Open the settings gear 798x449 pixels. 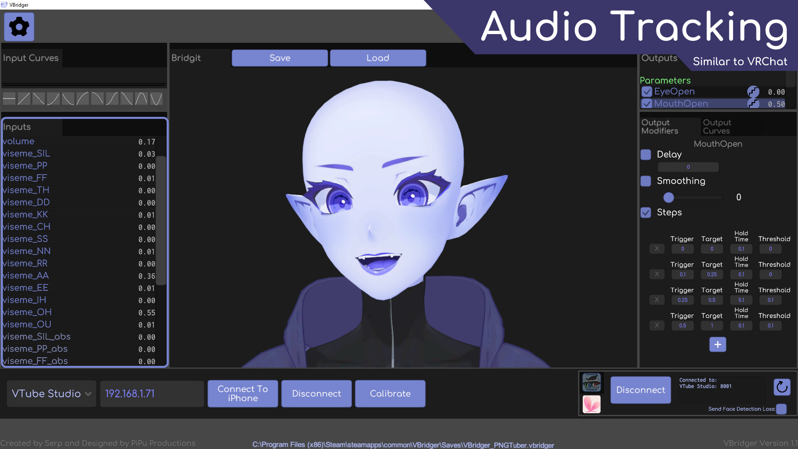click(x=19, y=26)
